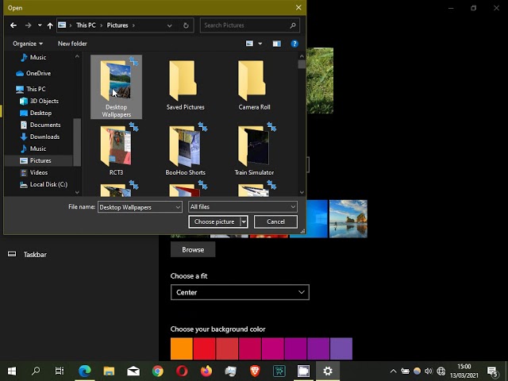Select the Desktop Wallpapers folder
The height and width of the screenshot is (381, 508).
(x=117, y=87)
